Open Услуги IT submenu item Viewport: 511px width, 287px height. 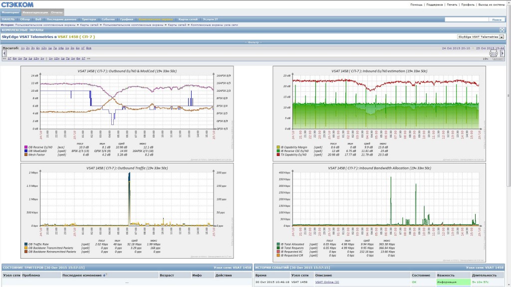tap(210, 19)
